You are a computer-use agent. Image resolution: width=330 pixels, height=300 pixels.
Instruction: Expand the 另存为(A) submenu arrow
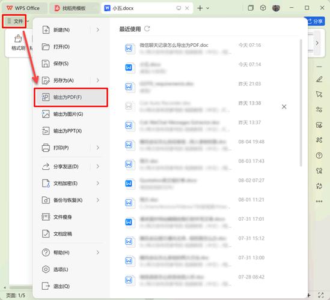(98, 80)
